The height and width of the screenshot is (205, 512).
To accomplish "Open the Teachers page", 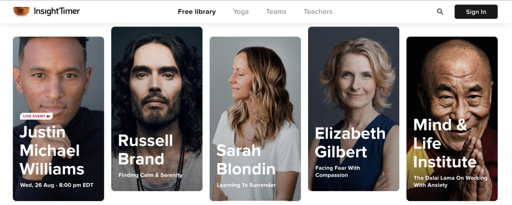I will click(x=318, y=11).
